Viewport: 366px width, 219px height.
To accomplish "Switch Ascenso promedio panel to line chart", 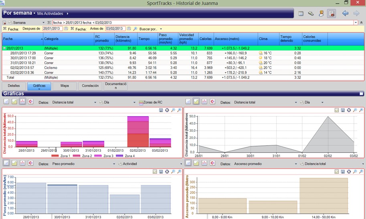I will point(196,163).
